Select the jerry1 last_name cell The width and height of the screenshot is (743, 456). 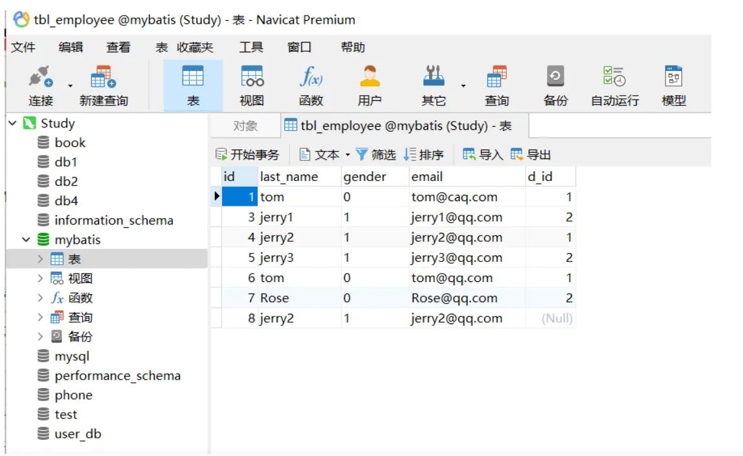(x=299, y=217)
